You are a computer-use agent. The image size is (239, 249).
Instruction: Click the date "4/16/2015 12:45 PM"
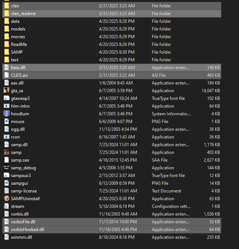coord(118,160)
